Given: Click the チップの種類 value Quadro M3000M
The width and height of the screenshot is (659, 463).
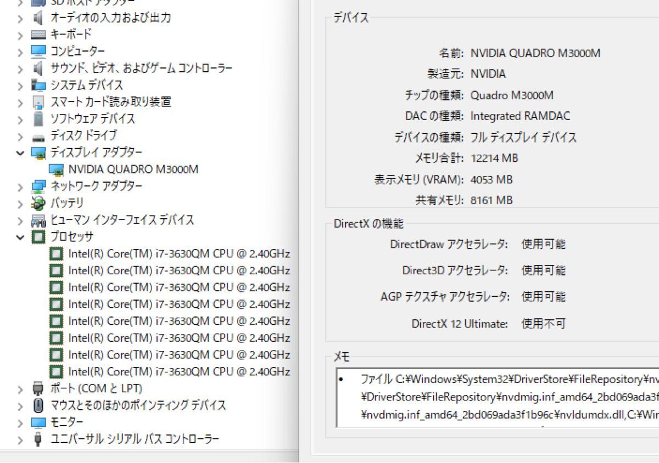Looking at the screenshot, I should (x=512, y=95).
